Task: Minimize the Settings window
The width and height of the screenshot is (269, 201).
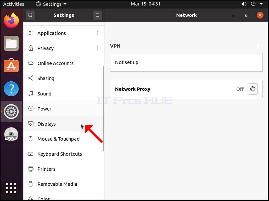Action: point(233,16)
